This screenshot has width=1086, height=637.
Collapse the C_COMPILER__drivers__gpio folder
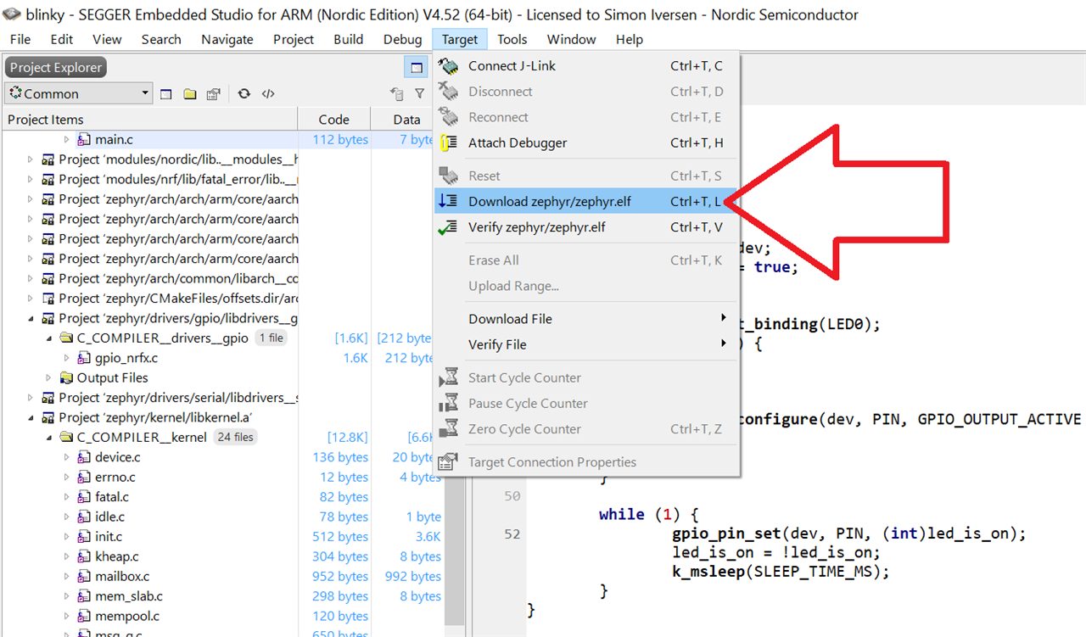(x=48, y=338)
